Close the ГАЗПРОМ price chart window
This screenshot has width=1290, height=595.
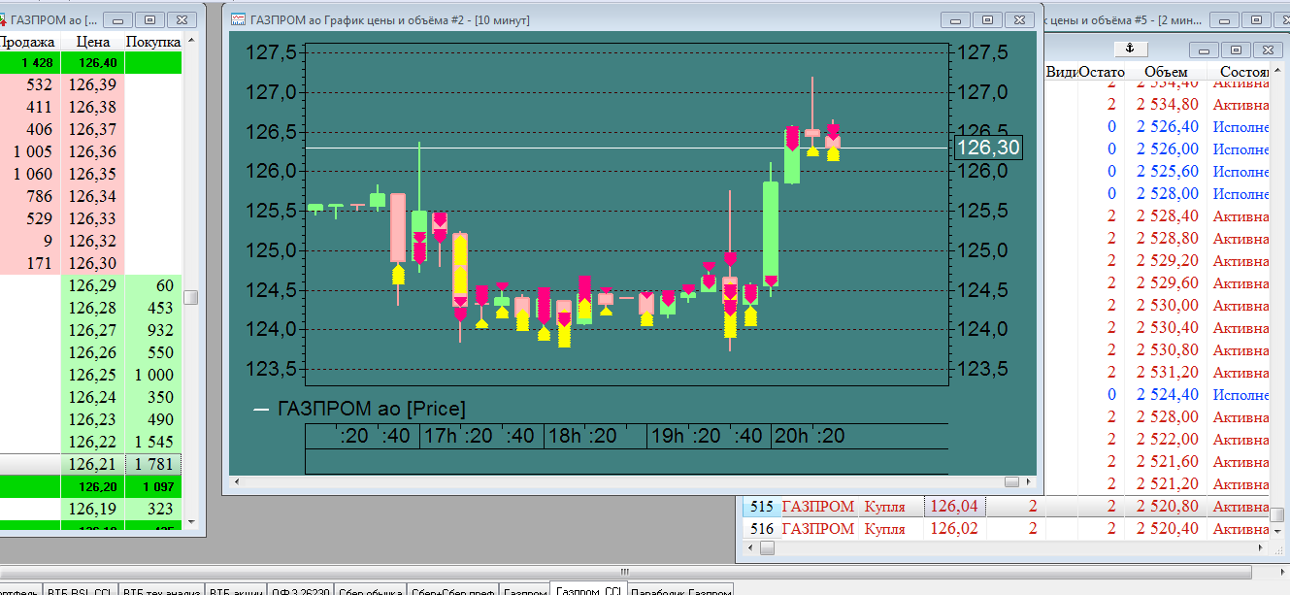click(x=1019, y=19)
